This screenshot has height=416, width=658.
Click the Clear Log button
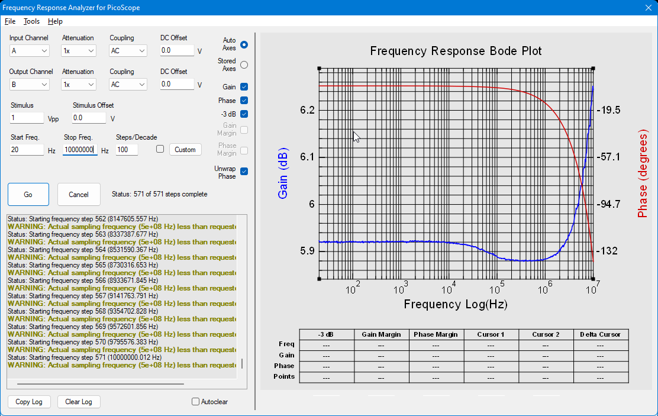click(79, 402)
